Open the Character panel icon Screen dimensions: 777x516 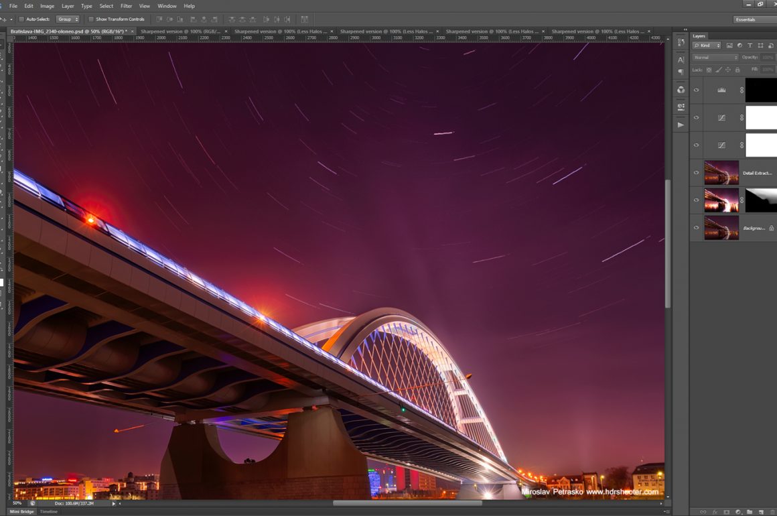(x=681, y=60)
